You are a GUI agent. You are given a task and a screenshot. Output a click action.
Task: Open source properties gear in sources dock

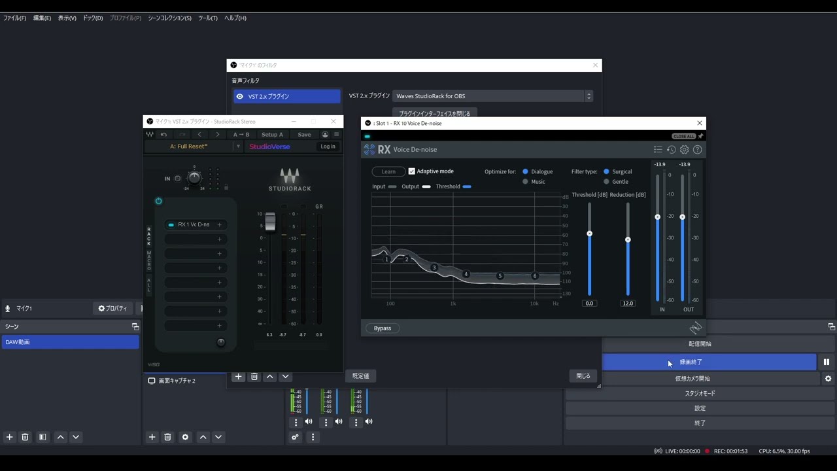pyautogui.click(x=185, y=437)
